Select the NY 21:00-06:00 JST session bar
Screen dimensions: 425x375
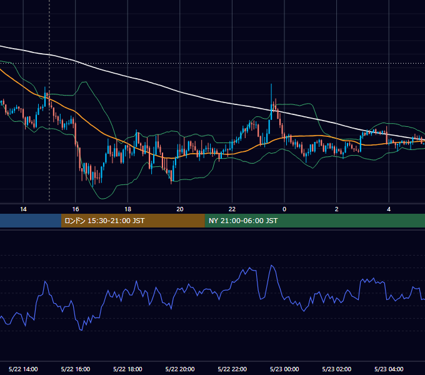[314, 221]
